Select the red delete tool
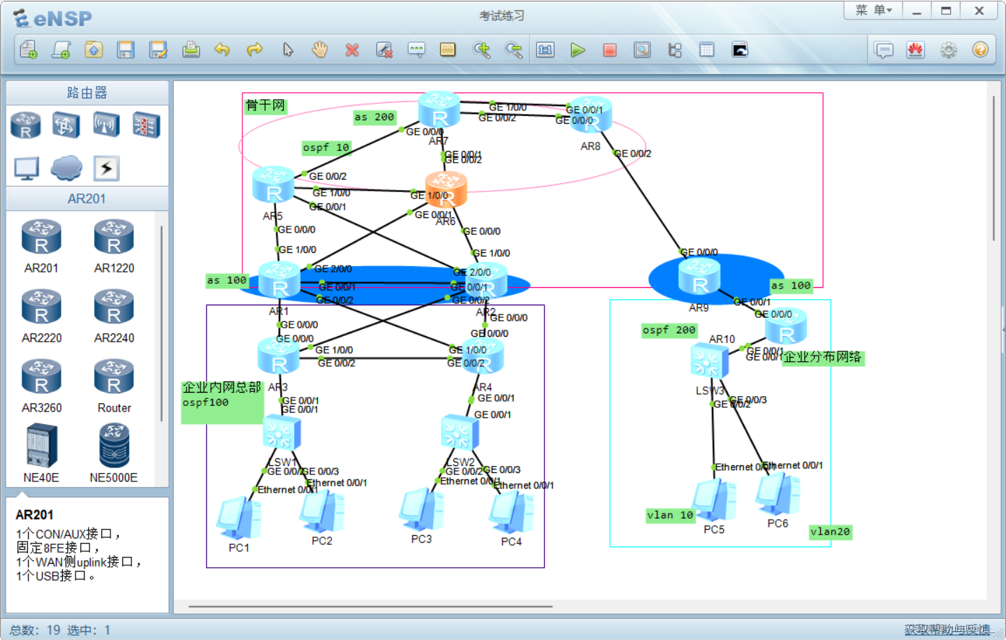The width and height of the screenshot is (1006, 640). click(x=352, y=50)
